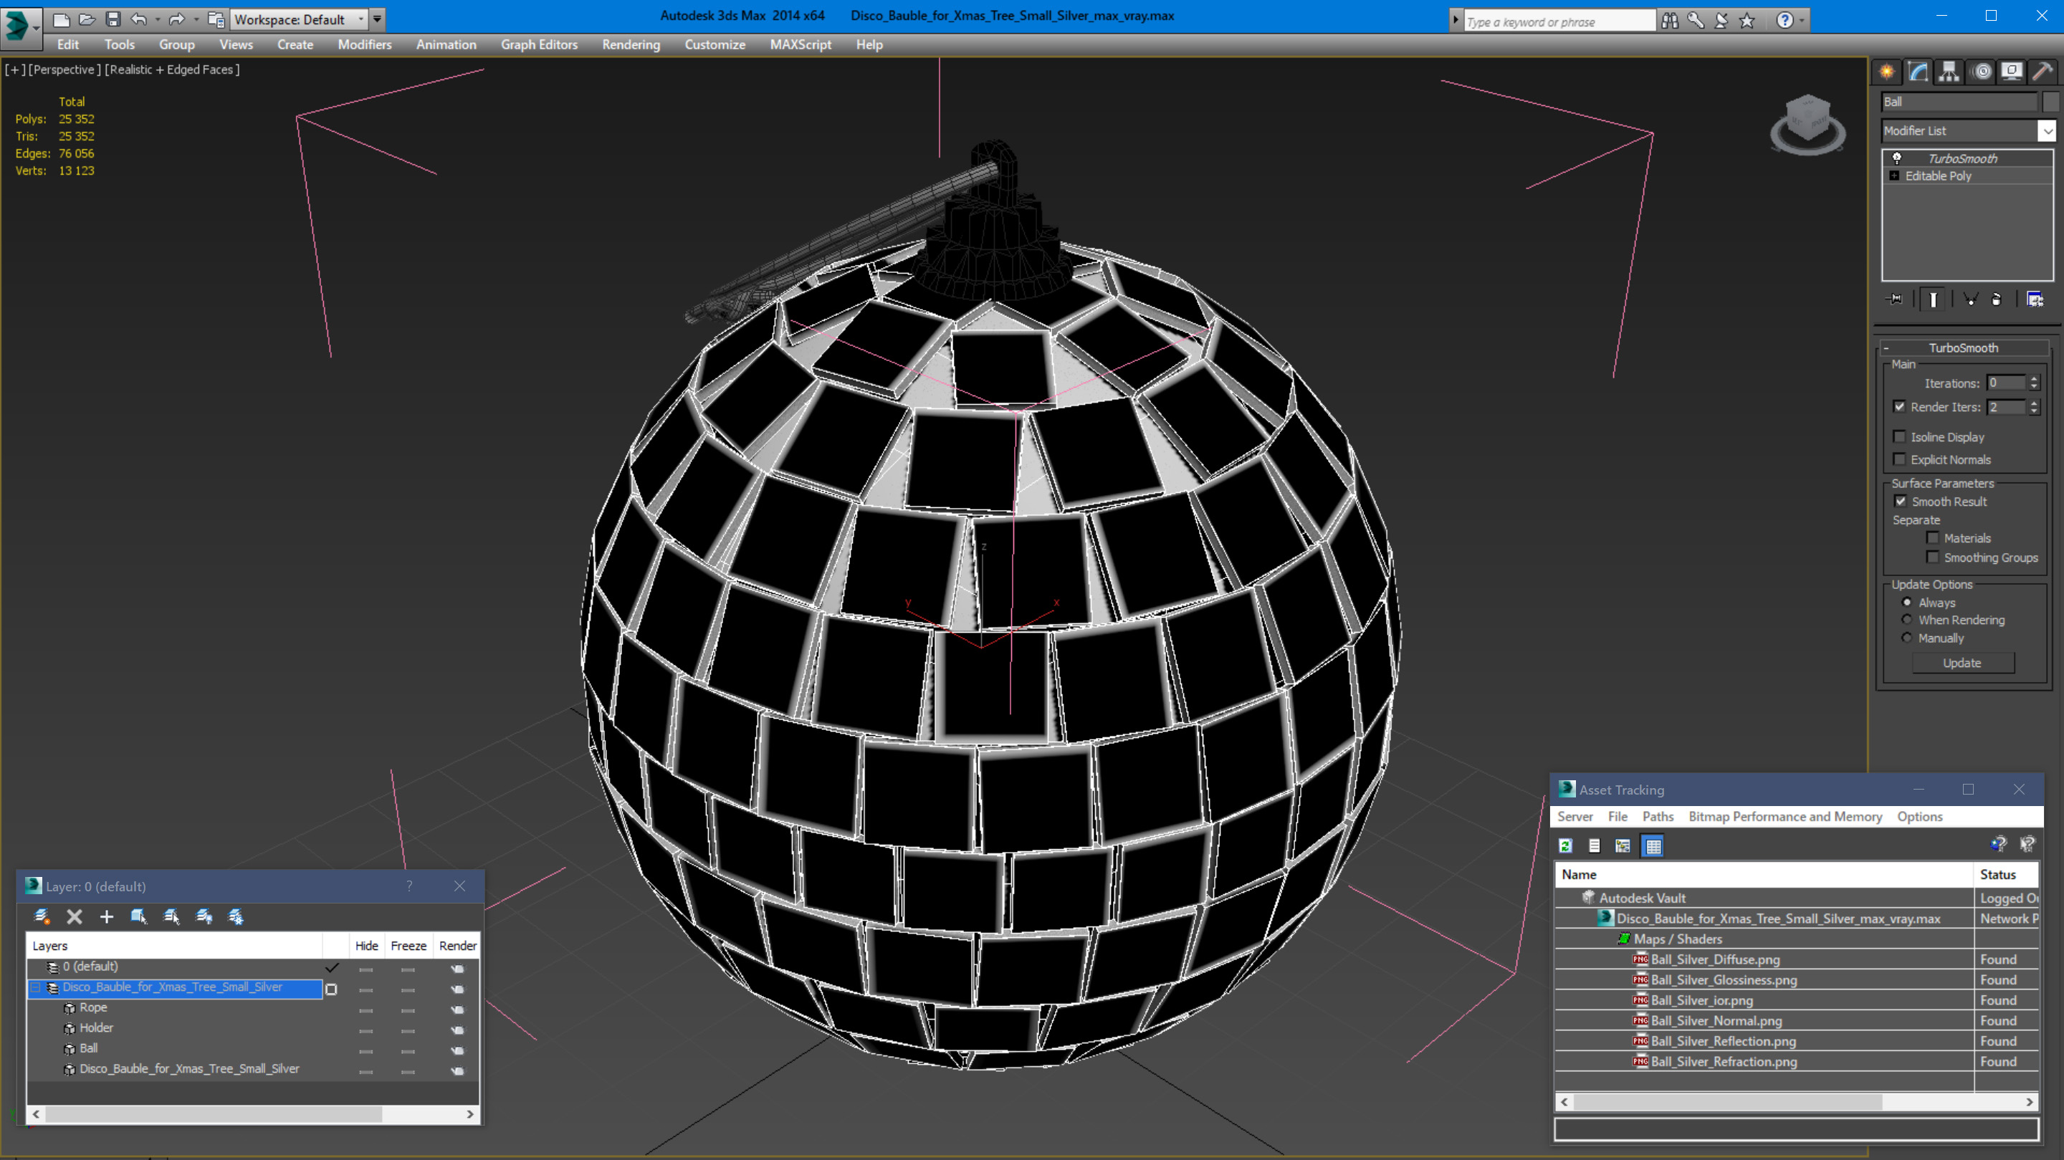Image resolution: width=2064 pixels, height=1160 pixels.
Task: Click Select Highlighted Objects and Layers icon
Action: click(x=138, y=916)
